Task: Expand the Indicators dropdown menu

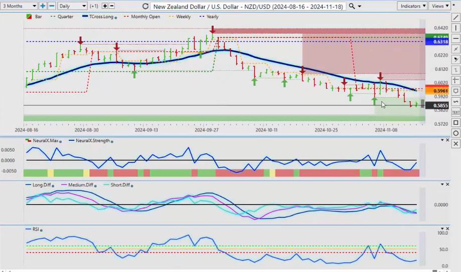Action: click(412, 6)
